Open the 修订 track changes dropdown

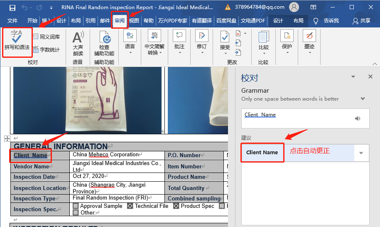coord(202,42)
